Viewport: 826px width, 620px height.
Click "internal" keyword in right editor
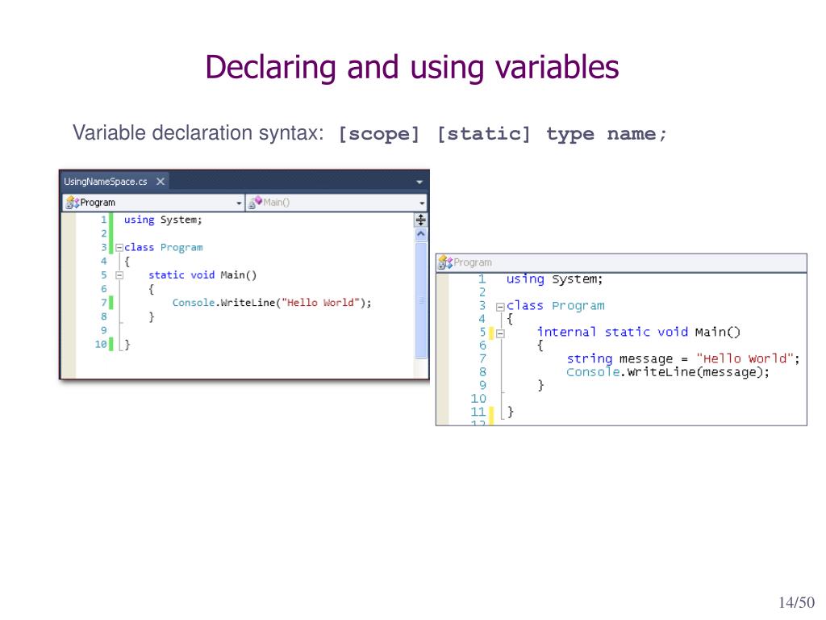click(566, 332)
